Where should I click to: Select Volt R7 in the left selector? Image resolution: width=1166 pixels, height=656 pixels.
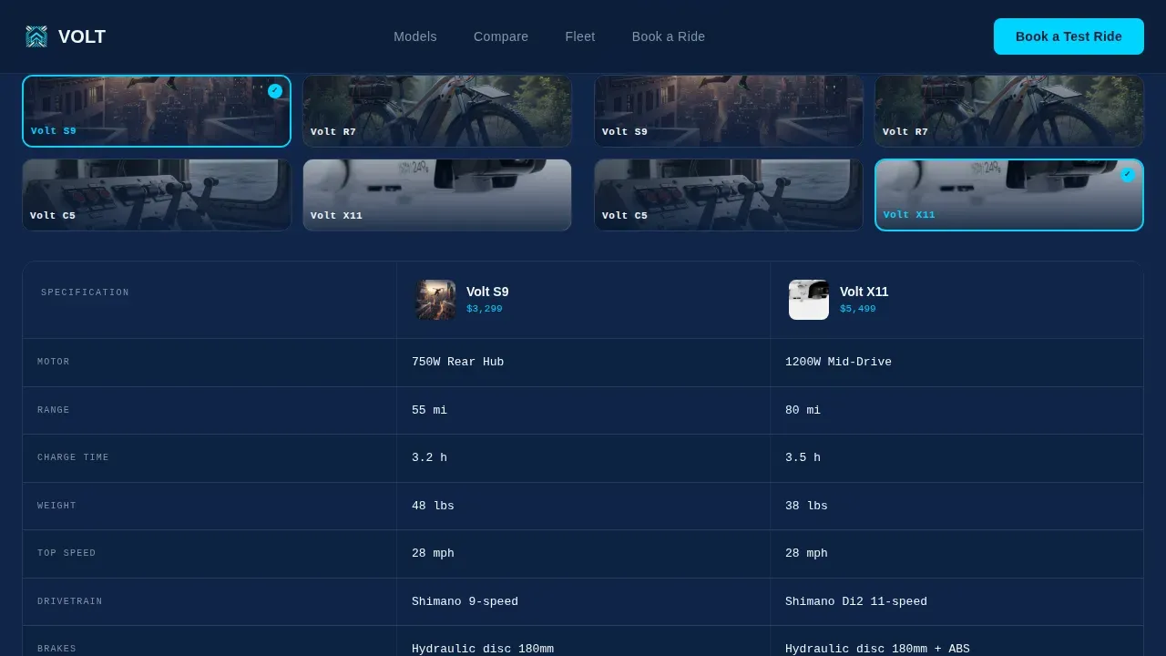(437, 110)
